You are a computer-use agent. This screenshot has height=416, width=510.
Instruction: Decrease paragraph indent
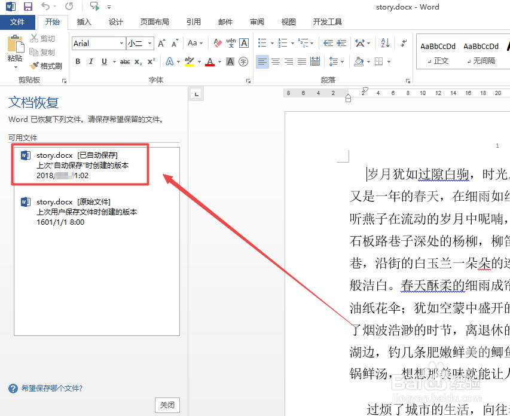(x=328, y=43)
